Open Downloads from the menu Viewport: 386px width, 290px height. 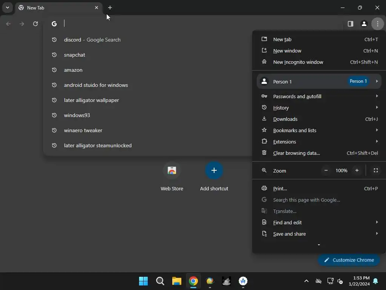(x=319, y=119)
